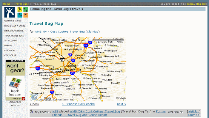
Task: Click the I-275 shield near Sharonville
Action: (86, 45)
